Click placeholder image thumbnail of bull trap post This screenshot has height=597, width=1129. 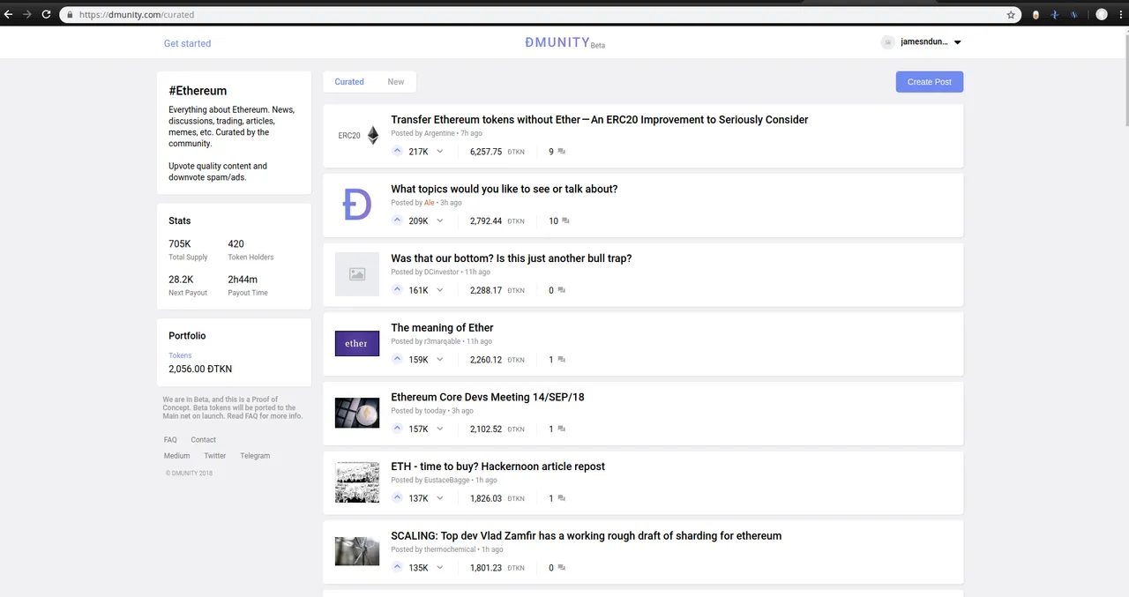tap(357, 274)
